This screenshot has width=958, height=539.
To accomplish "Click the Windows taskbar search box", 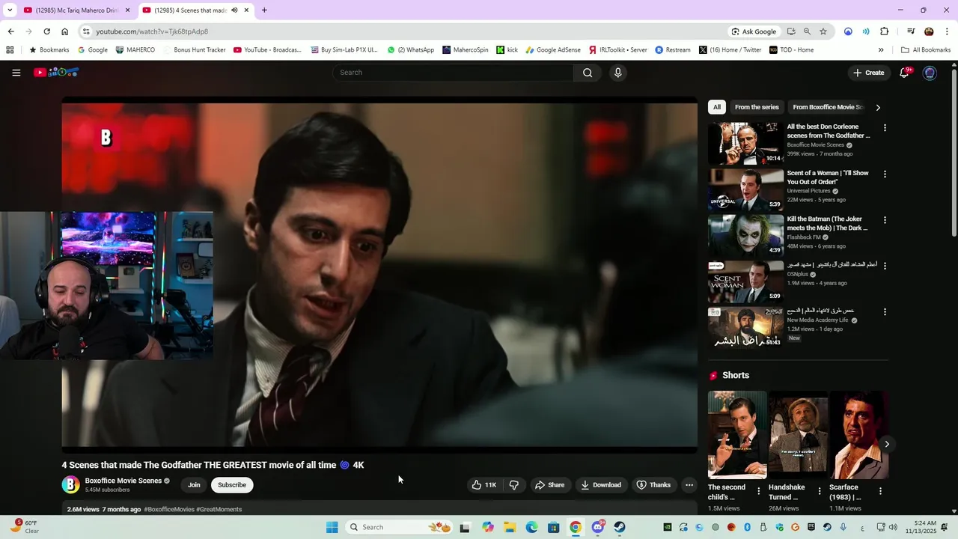I will [400, 527].
